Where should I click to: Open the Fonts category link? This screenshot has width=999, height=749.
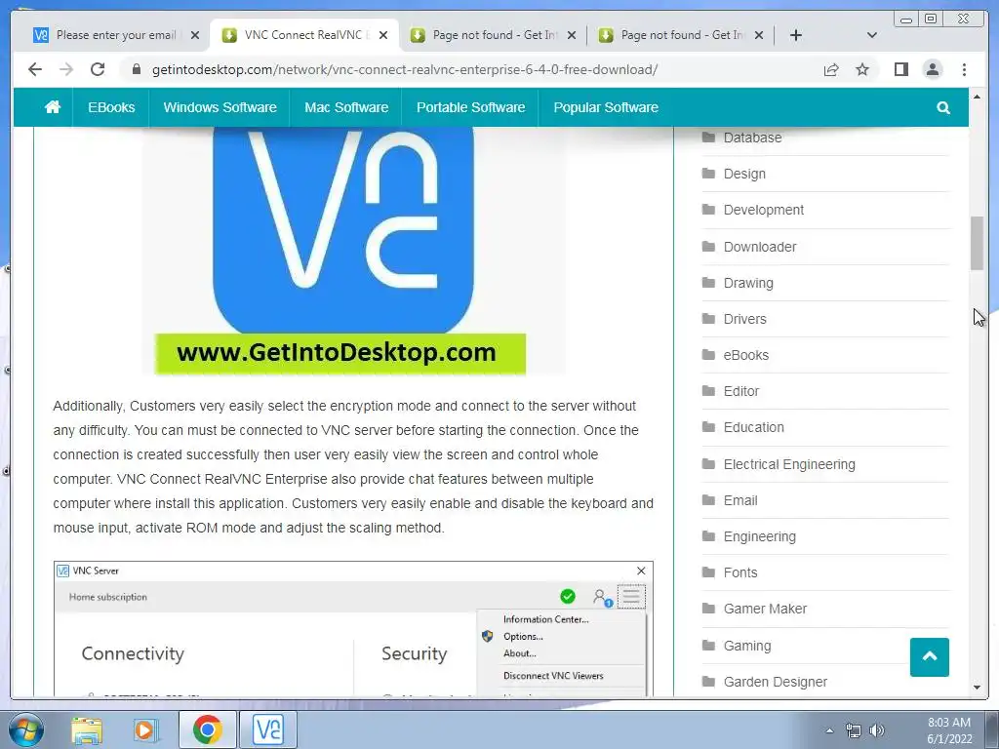[x=739, y=572]
